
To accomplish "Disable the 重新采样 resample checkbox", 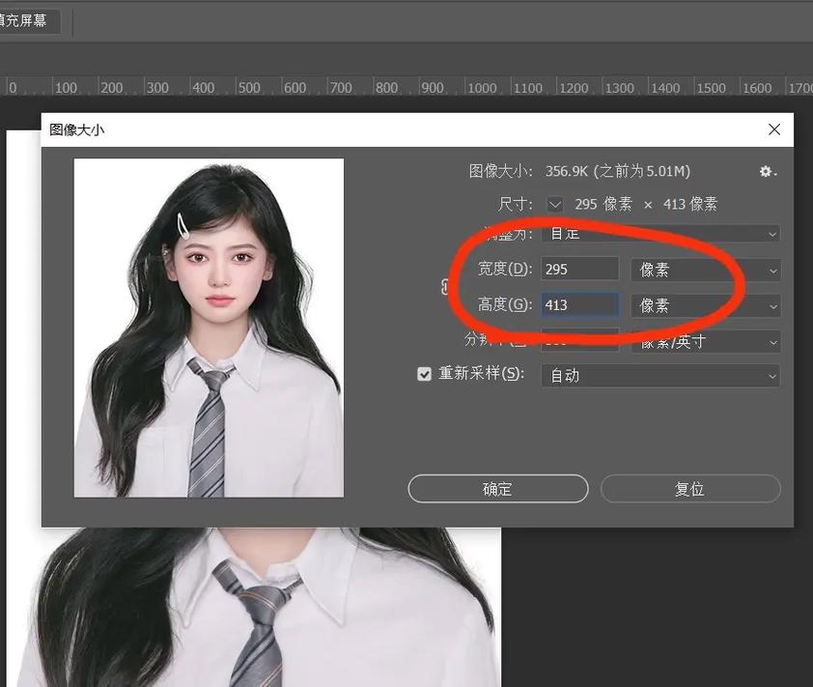I will click(426, 375).
